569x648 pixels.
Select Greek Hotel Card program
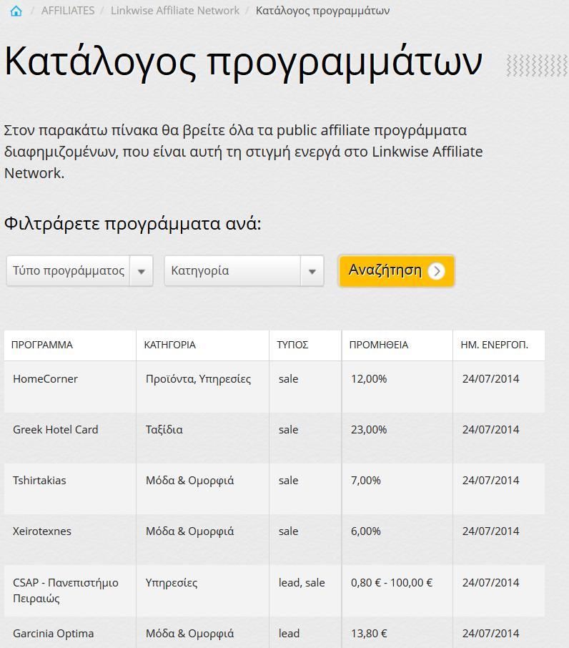[x=55, y=430]
